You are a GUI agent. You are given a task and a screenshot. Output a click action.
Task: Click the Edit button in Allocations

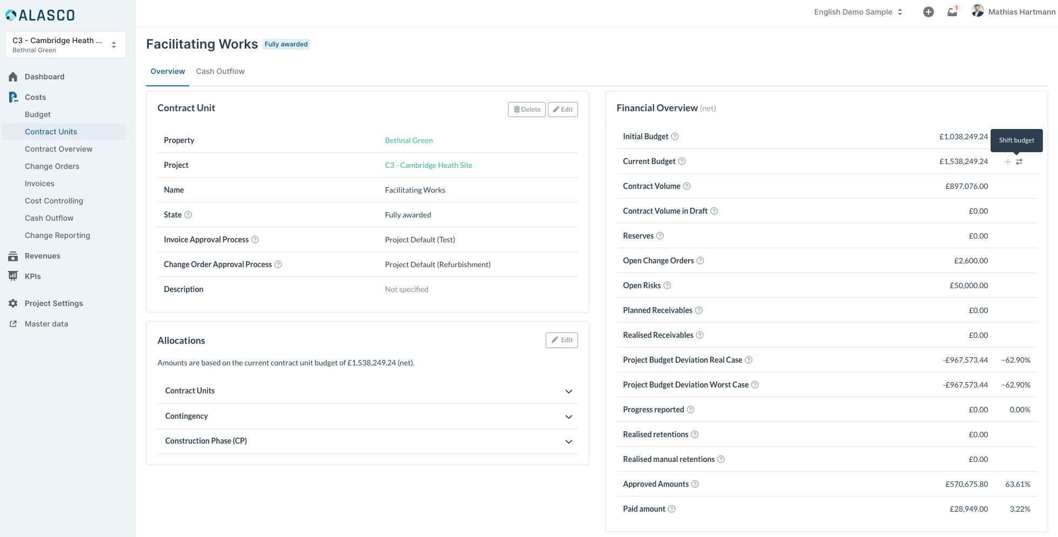[x=561, y=341]
